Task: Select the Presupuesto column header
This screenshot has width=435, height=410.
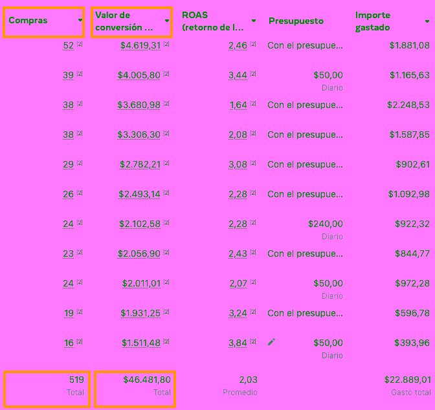Action: point(296,21)
